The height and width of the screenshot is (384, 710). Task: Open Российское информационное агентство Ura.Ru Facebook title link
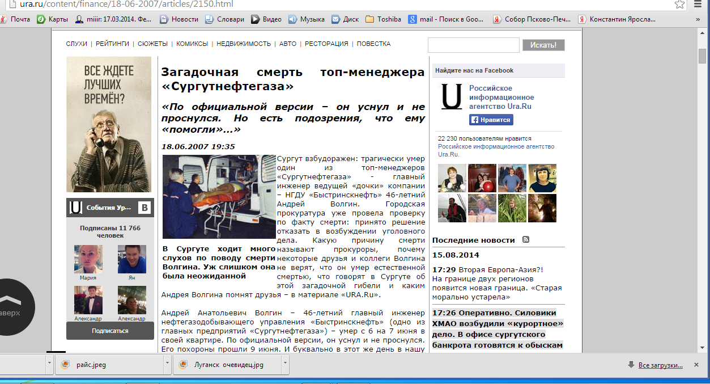[x=501, y=97]
